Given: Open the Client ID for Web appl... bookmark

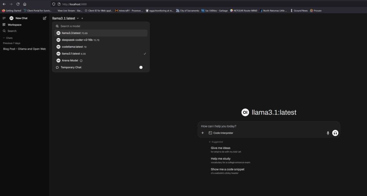Looking at the screenshot, I should [x=99, y=10].
